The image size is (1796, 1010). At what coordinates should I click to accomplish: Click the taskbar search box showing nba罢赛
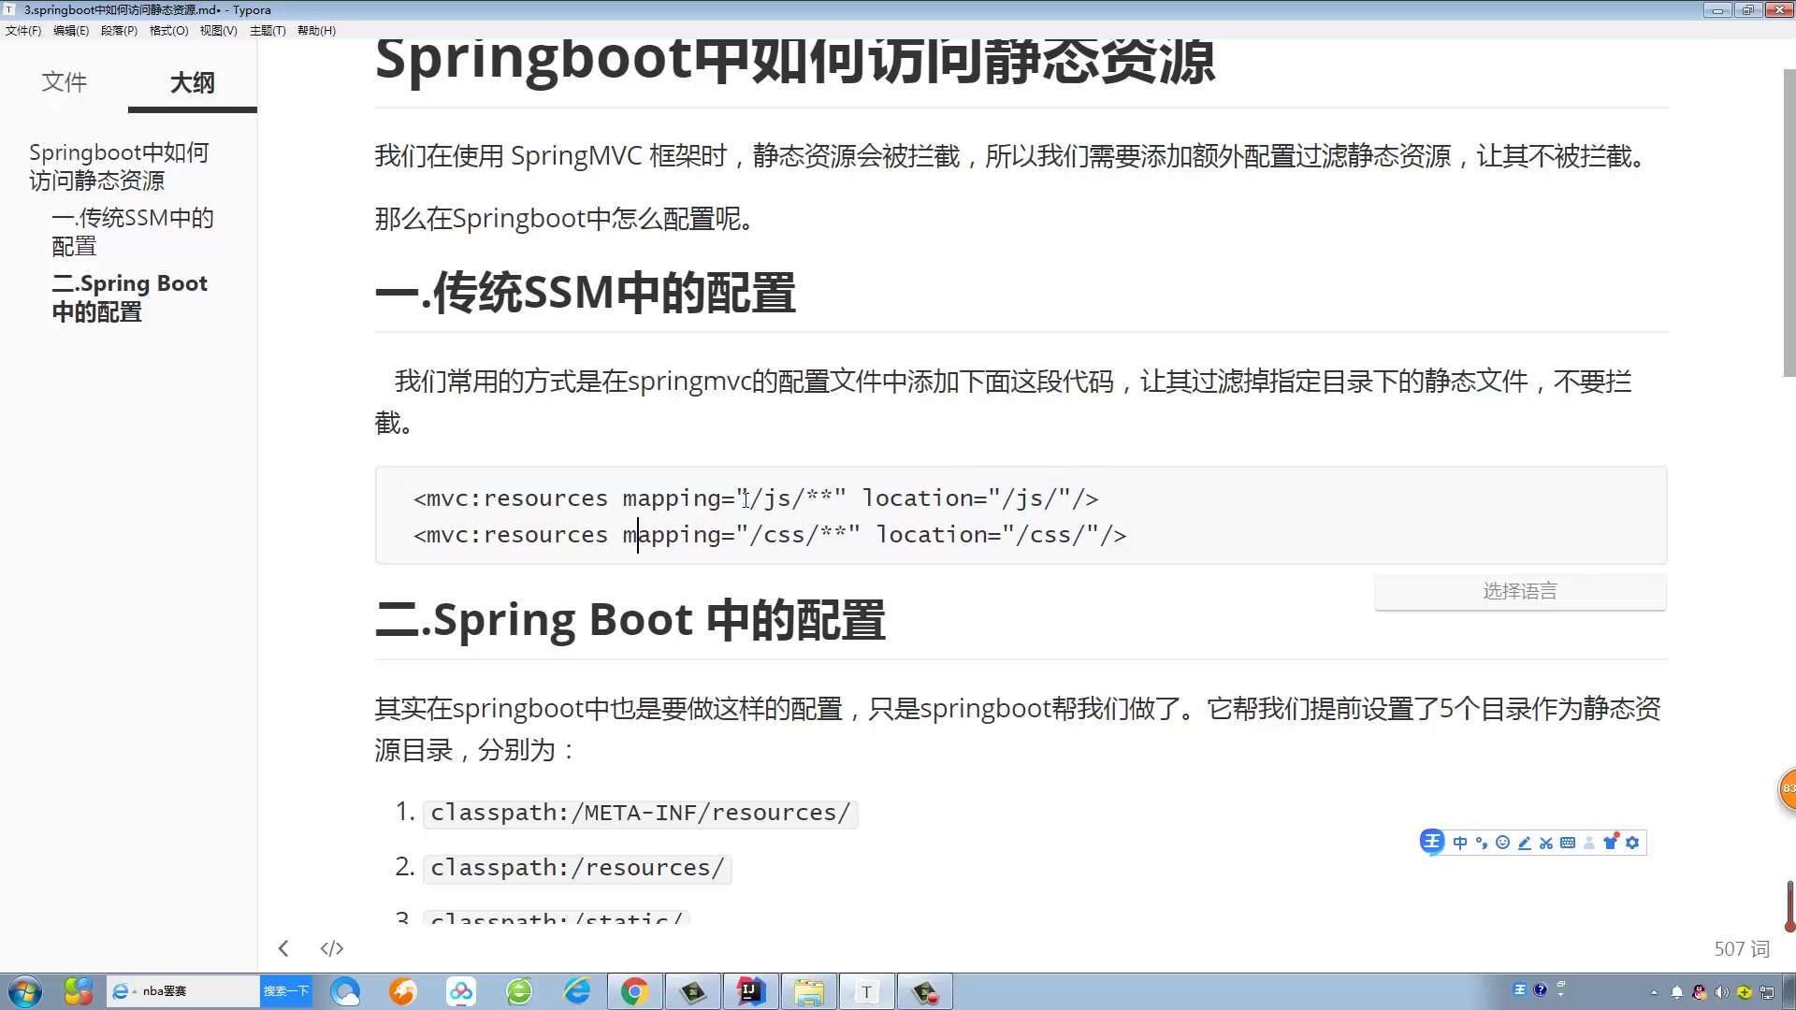tap(183, 991)
